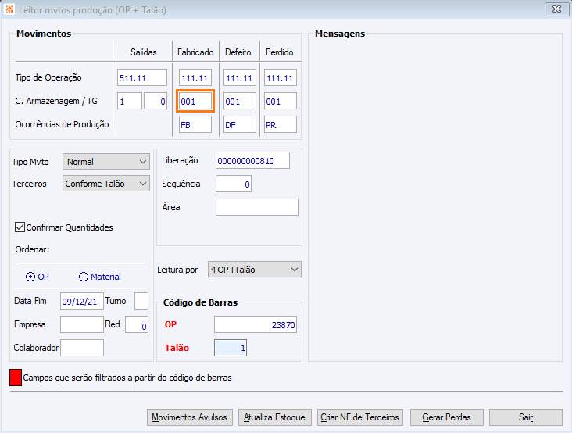The width and height of the screenshot is (572, 433).
Task: Click Criar NF de Terceiros button
Action: tap(360, 417)
